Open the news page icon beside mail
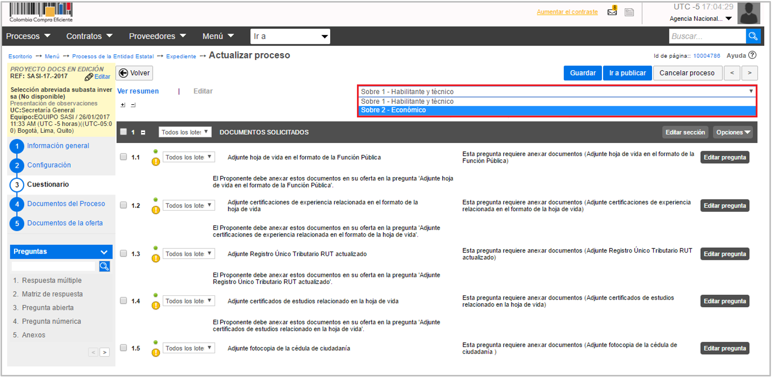 [629, 12]
